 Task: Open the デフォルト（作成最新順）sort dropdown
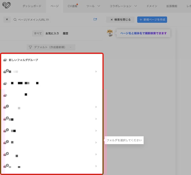[51, 47]
